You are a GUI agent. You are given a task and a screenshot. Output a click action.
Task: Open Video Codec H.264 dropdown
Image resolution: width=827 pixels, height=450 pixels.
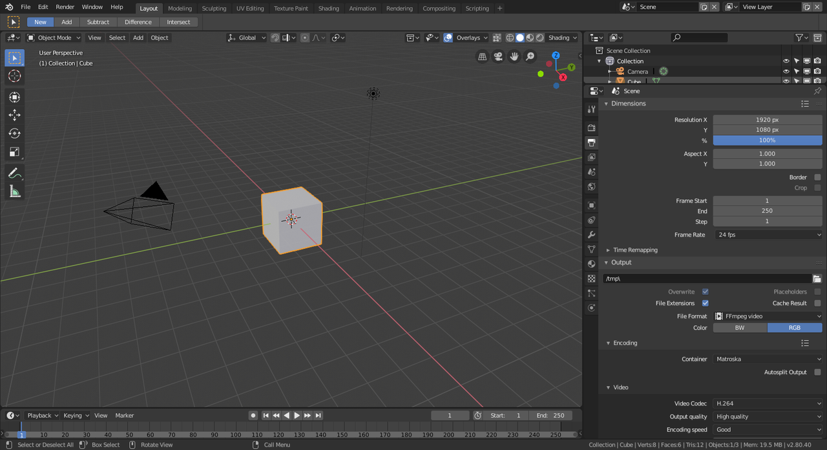pyautogui.click(x=768, y=403)
